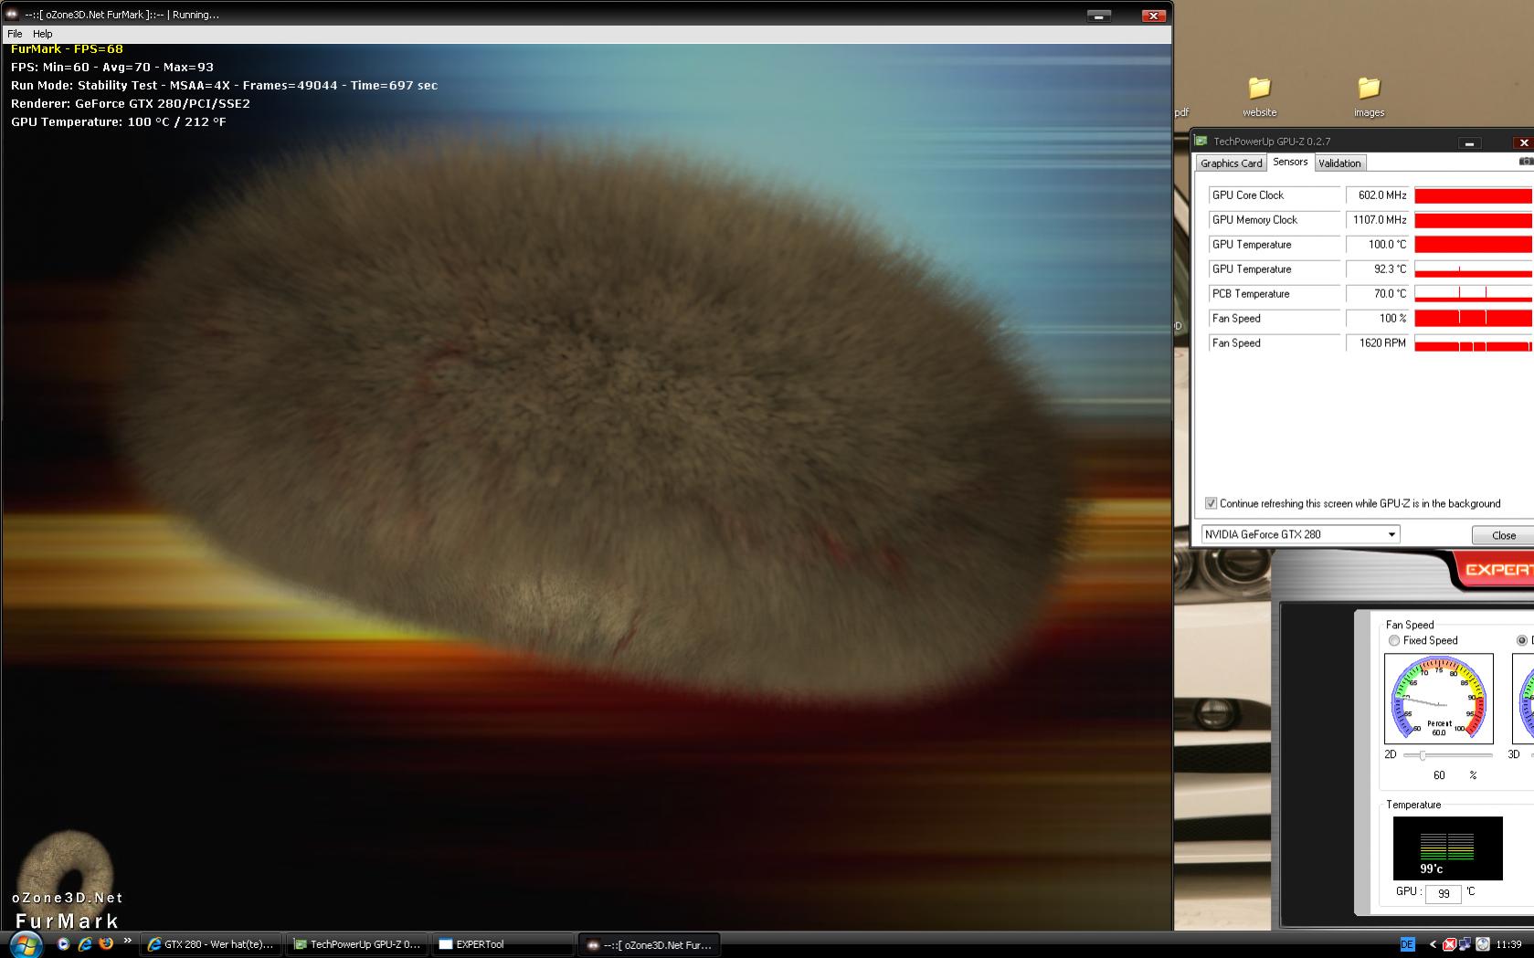Viewport: 1534px width, 958px height.
Task: Click the GPU-Z screenshot camera icon
Action: 1526,162
